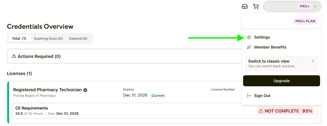The height and width of the screenshot is (126, 327).
Task: Open the shopping cart
Action: click(x=256, y=6)
